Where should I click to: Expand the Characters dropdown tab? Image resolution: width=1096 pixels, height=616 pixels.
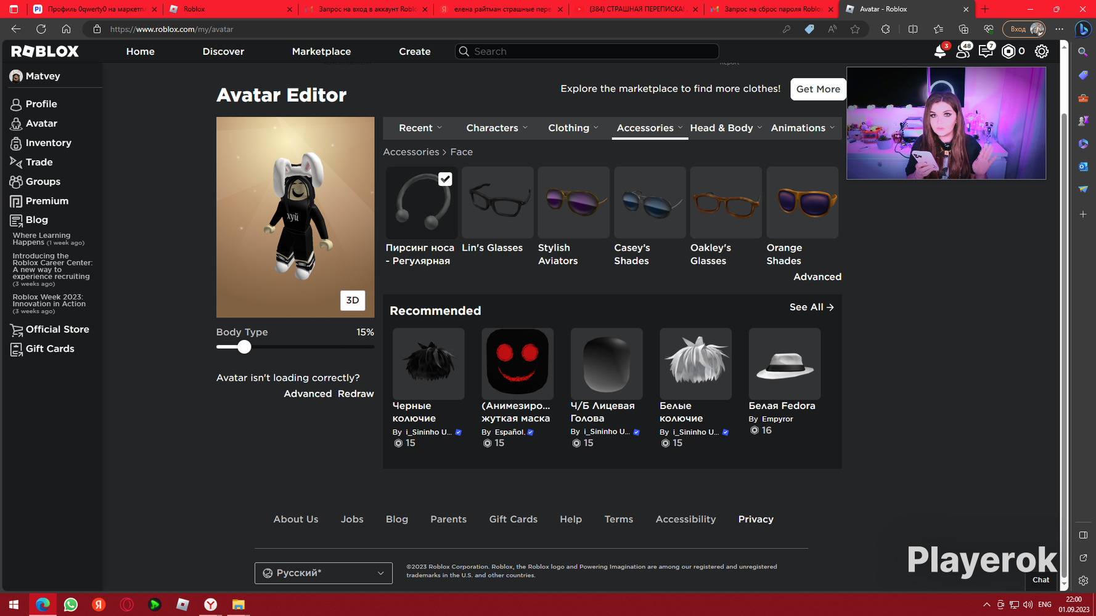pos(497,128)
